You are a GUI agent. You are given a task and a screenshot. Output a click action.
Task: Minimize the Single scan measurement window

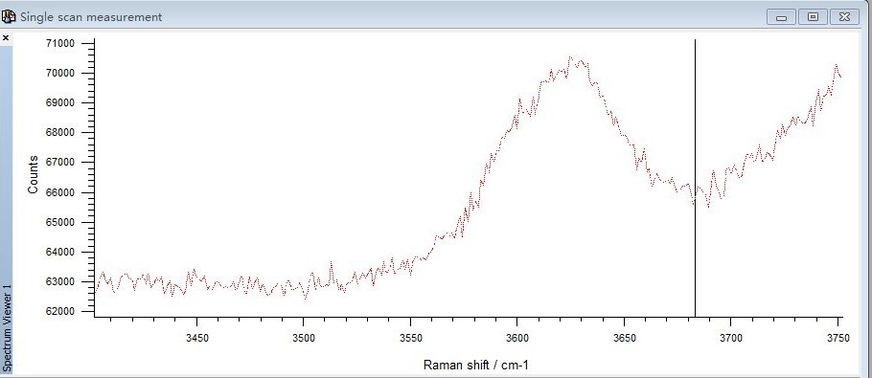(x=781, y=17)
